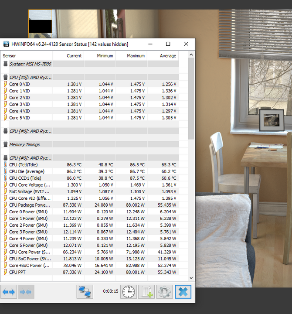The height and width of the screenshot is (314, 292).
Task: Click the 0:03:15 elapsed time display
Action: [110, 291]
